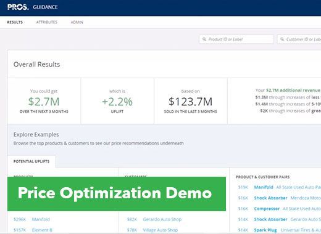The image size is (321, 234).
Task: Switch to the ATTRIBUTES tab
Action: pyautogui.click(x=47, y=22)
